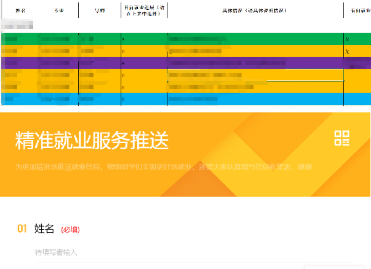This screenshot has height=269, width=371.
Task: Click the 精准就业服务推送 banner title
Action: coord(92,141)
